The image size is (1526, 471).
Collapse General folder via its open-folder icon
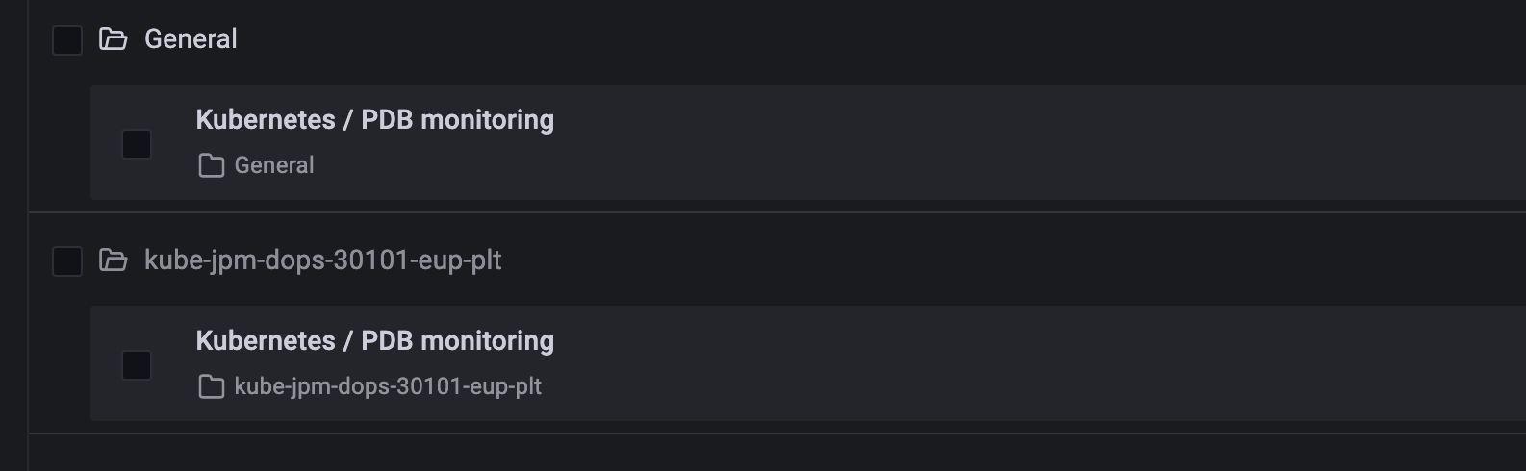click(x=114, y=39)
